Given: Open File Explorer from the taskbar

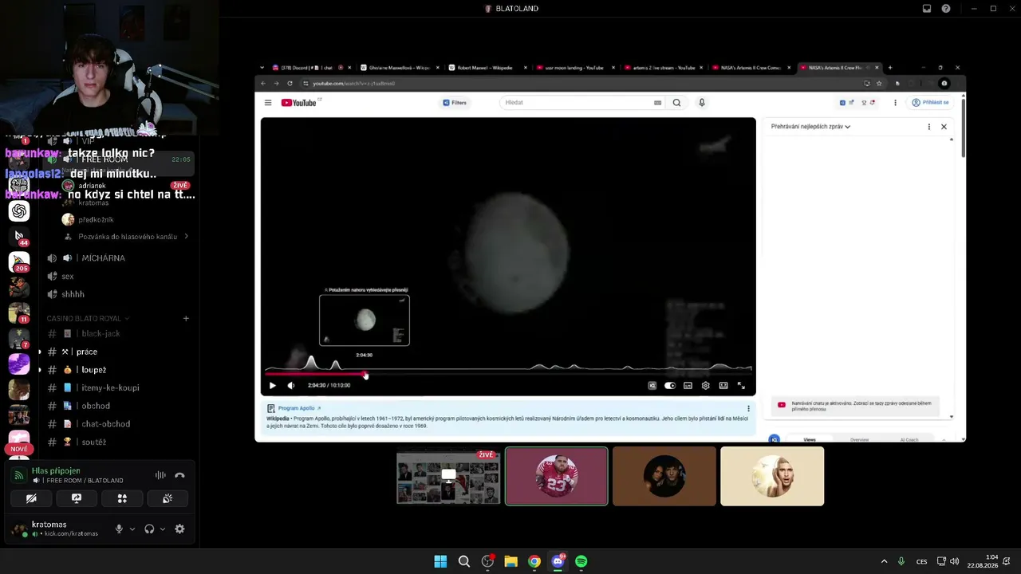Looking at the screenshot, I should click(x=510, y=561).
